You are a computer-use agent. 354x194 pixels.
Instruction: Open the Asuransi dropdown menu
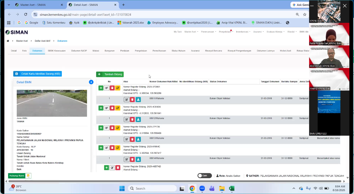[x=259, y=32]
